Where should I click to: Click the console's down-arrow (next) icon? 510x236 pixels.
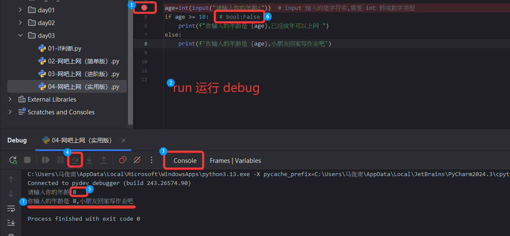click(x=11, y=194)
